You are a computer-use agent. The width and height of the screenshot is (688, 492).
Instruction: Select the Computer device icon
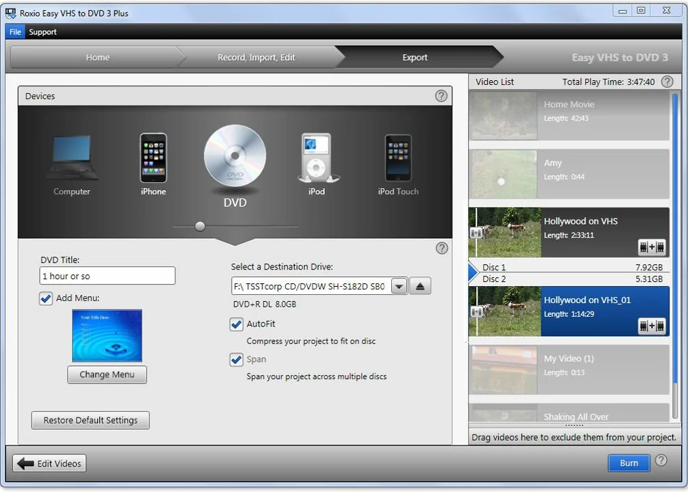point(72,157)
